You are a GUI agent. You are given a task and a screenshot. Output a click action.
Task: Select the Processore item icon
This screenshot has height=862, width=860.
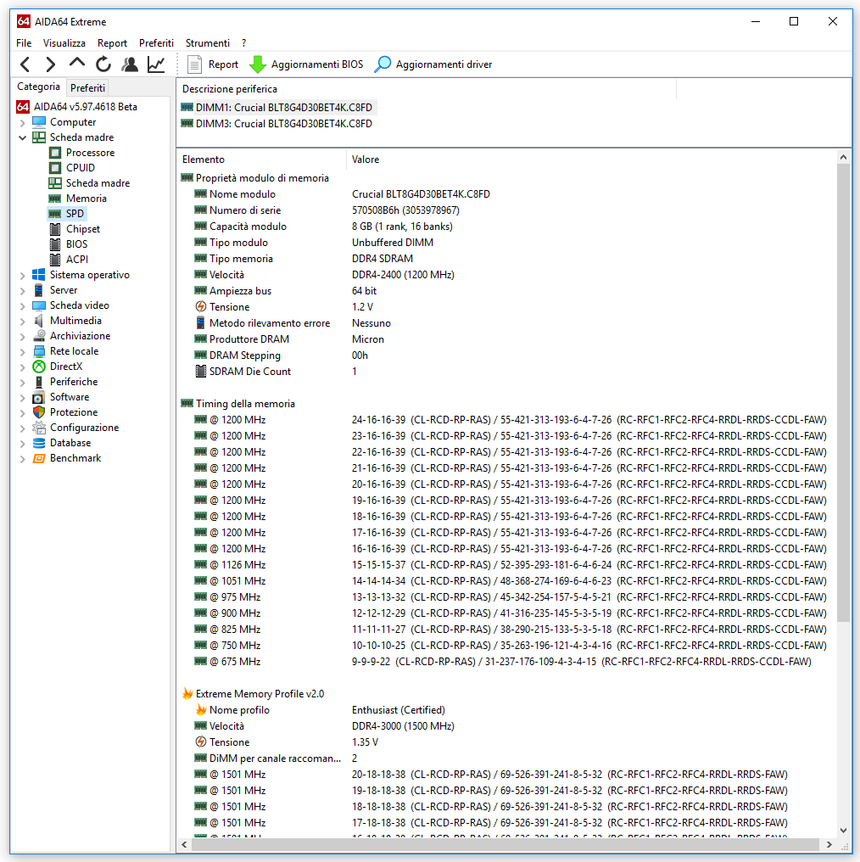pos(55,153)
